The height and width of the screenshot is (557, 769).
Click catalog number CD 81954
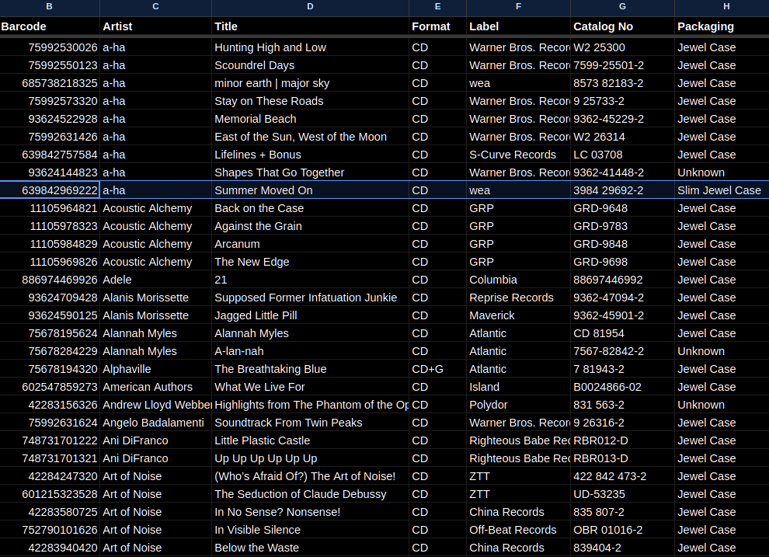[x=622, y=333]
